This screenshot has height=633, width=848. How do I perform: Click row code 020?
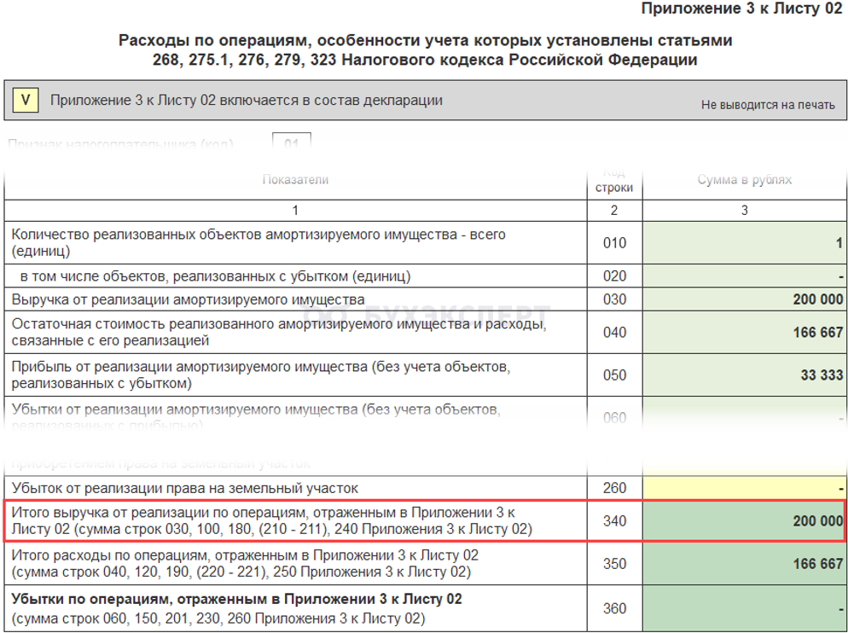coord(614,276)
